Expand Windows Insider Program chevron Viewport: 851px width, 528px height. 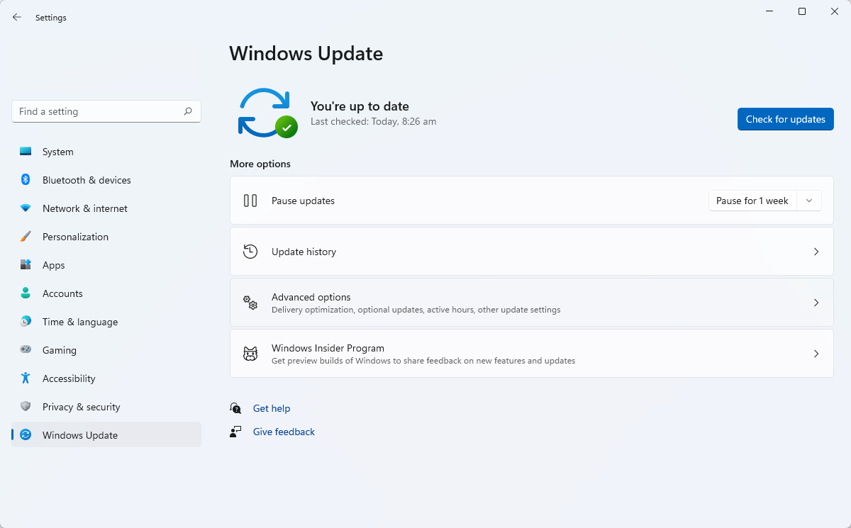816,354
